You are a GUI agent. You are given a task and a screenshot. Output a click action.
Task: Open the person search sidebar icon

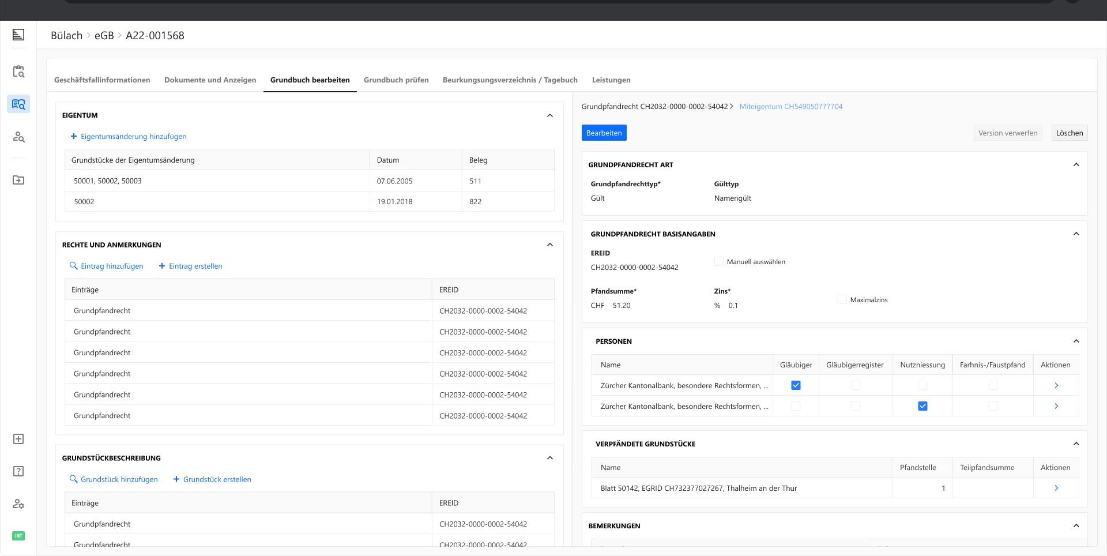coord(18,137)
